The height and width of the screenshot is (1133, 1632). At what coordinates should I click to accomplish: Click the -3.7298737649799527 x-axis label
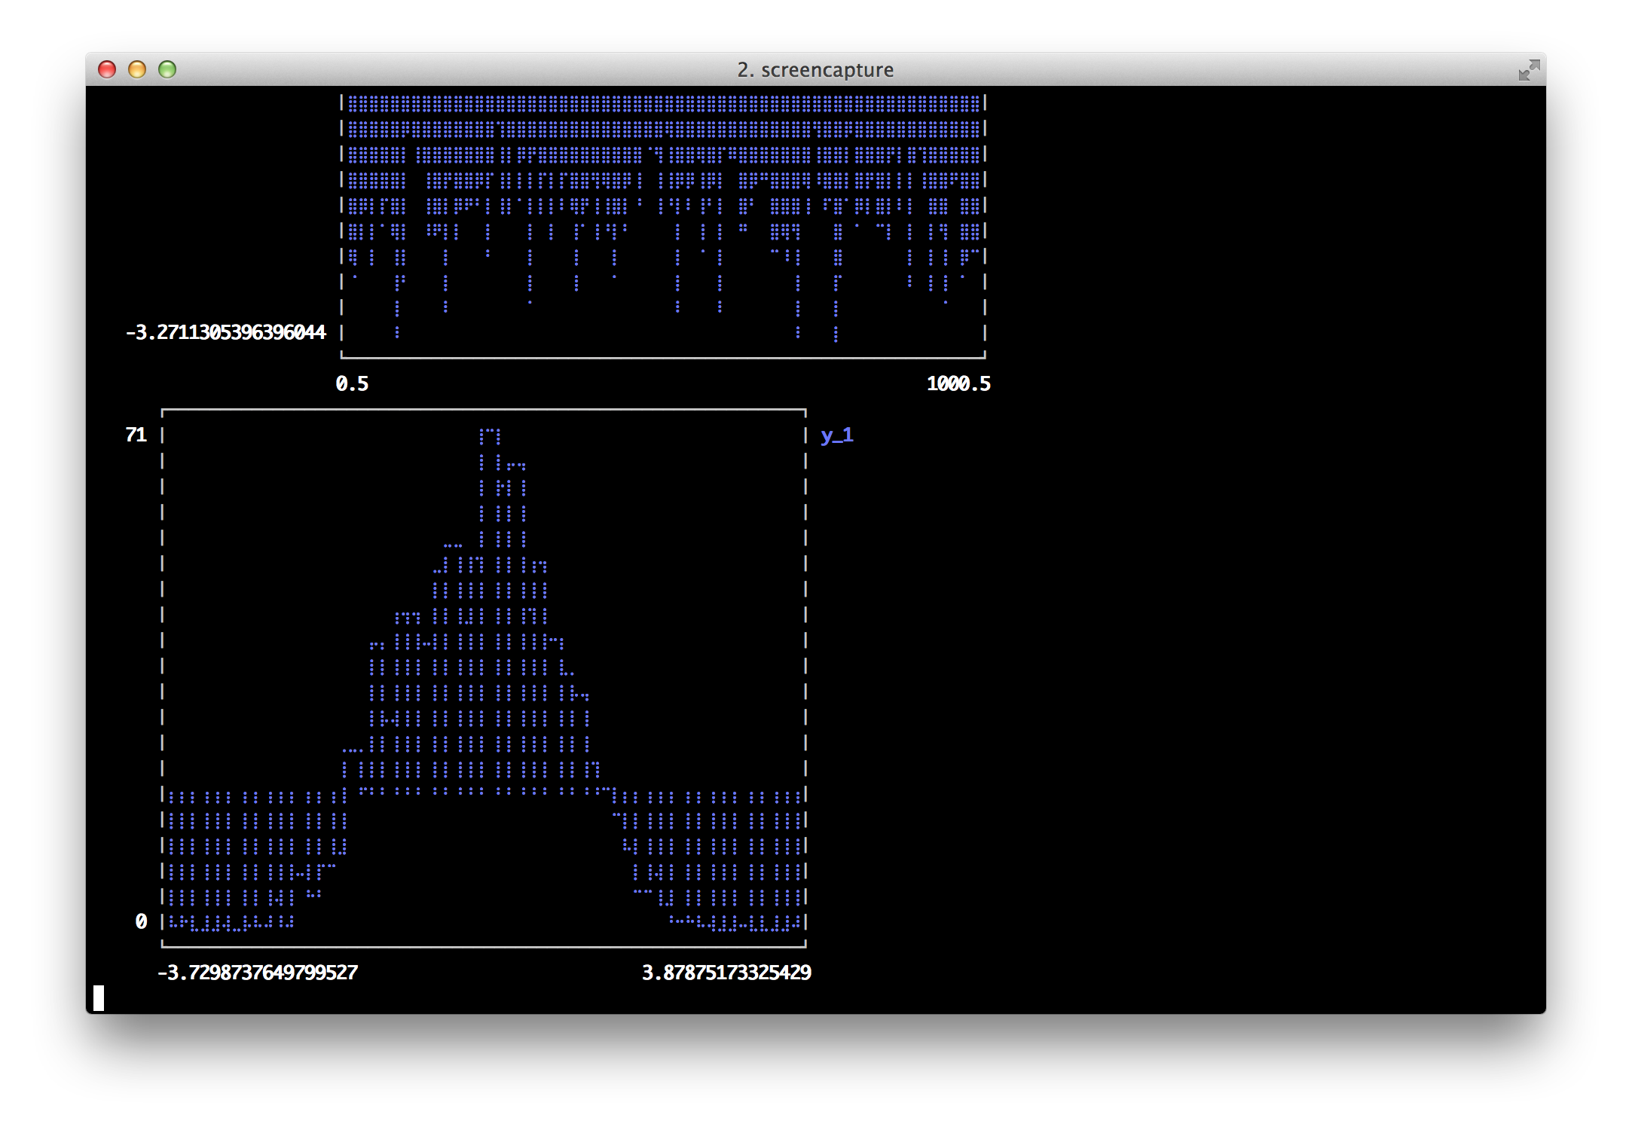[x=258, y=973]
